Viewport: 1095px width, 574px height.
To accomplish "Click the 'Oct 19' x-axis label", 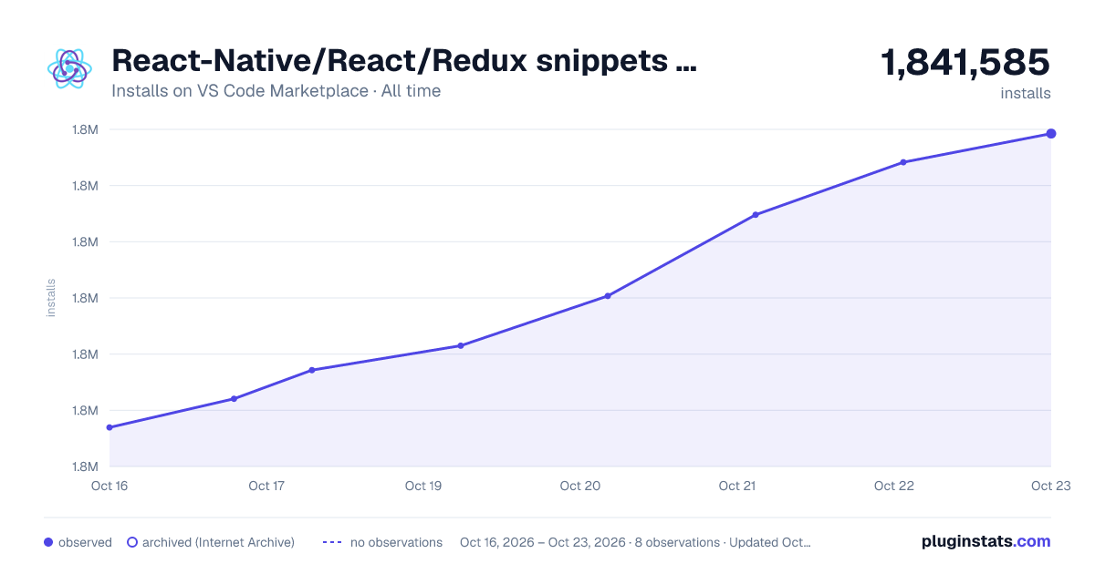I will (x=423, y=486).
